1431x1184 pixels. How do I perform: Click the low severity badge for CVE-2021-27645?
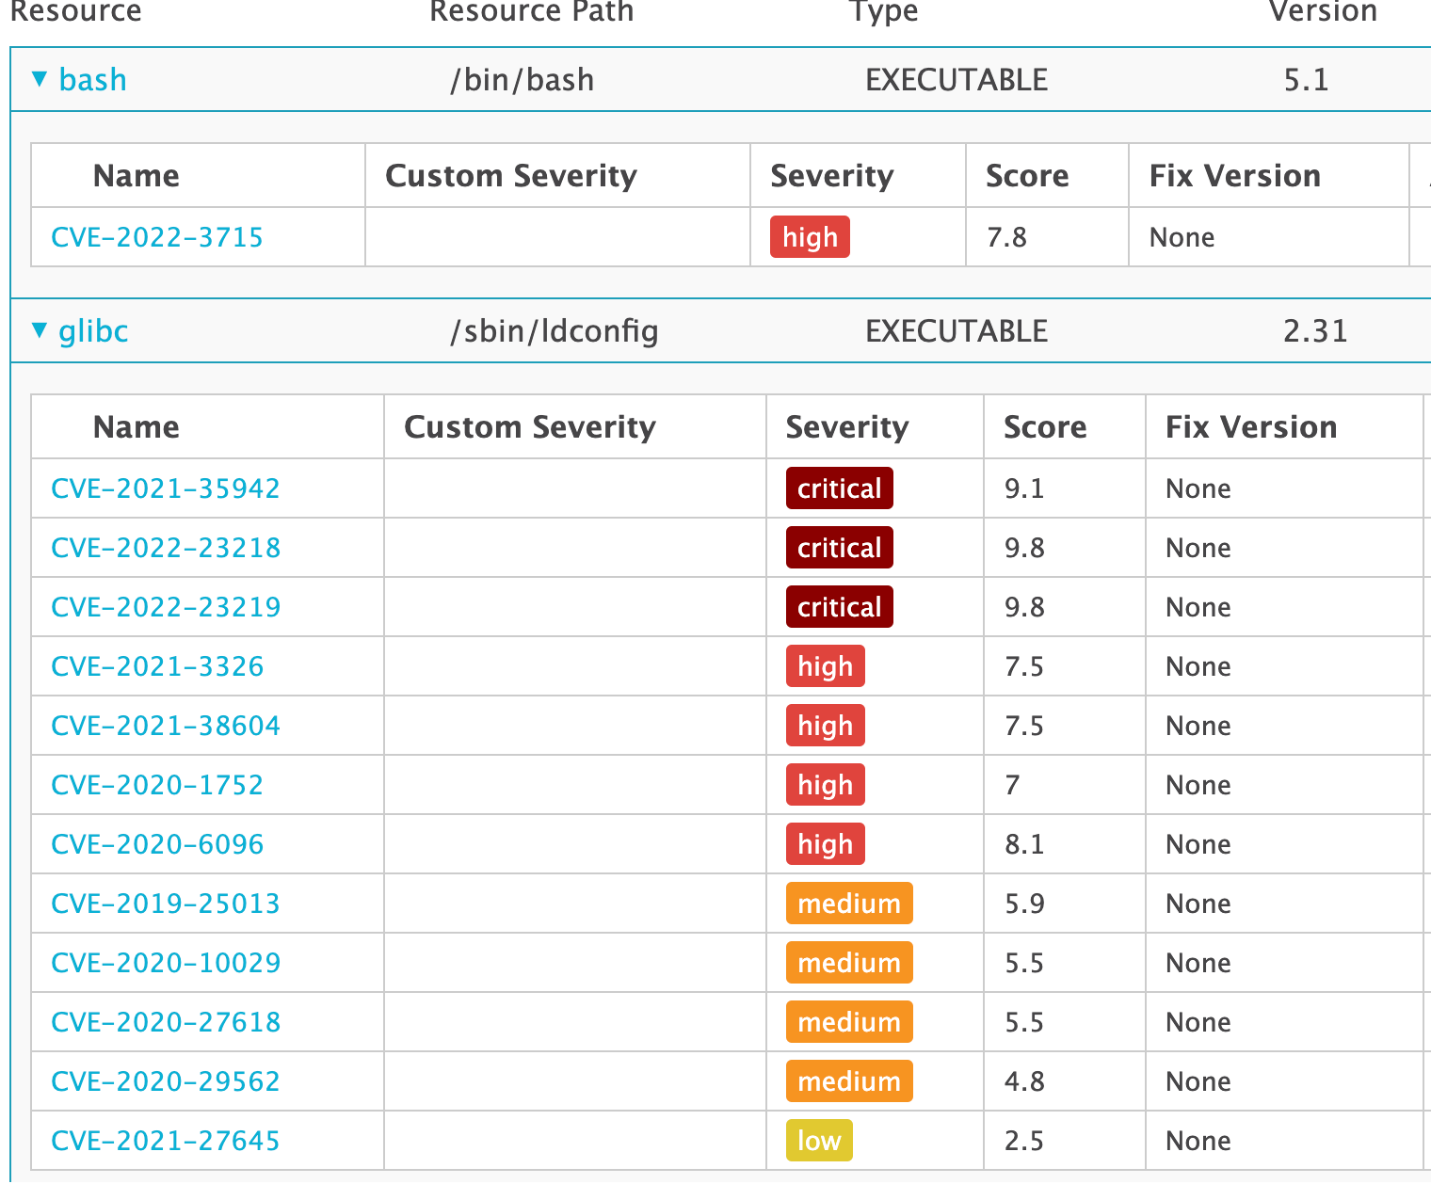click(818, 1141)
